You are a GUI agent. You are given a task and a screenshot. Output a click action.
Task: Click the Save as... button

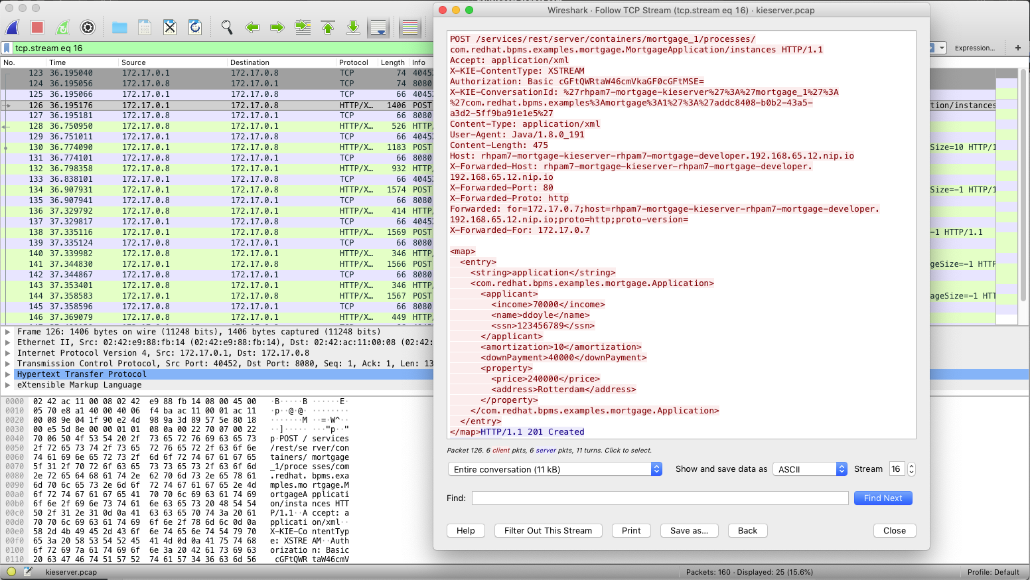(x=689, y=531)
